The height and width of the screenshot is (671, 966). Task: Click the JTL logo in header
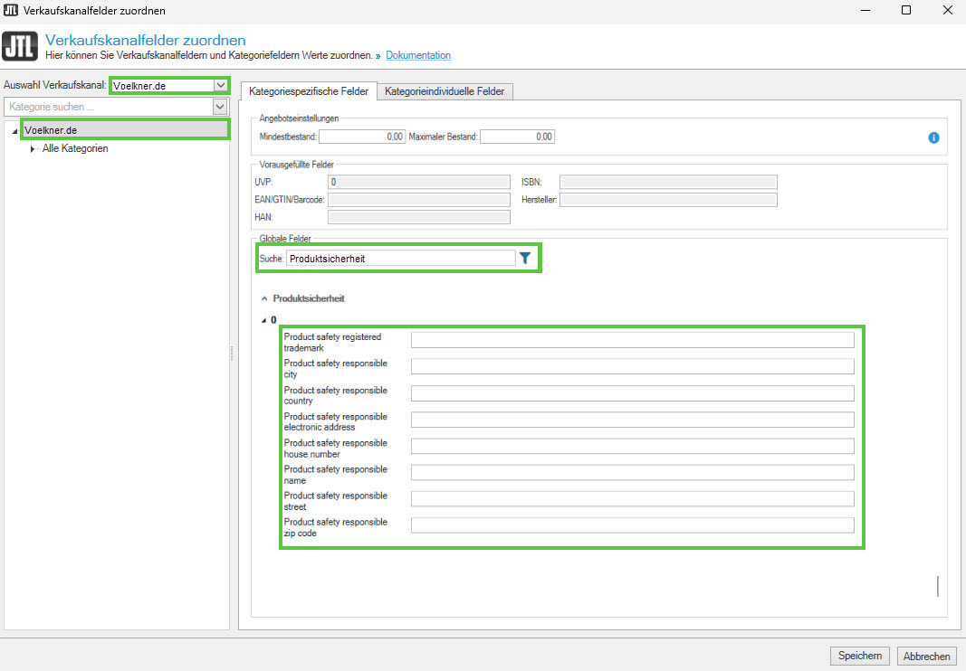[x=21, y=47]
